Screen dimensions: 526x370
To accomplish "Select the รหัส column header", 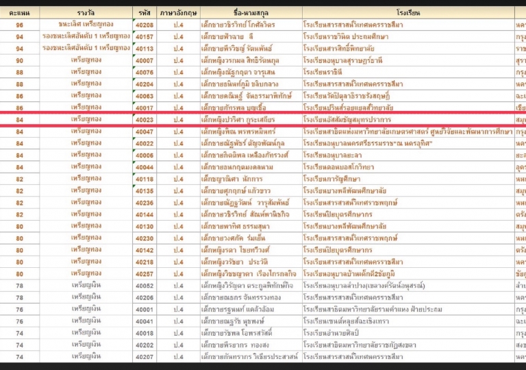I will tap(145, 13).
